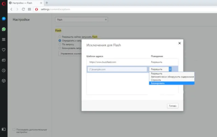Expand the behavior dropdown arrow
Viewport: 217px width, 137px height.
click(x=170, y=69)
